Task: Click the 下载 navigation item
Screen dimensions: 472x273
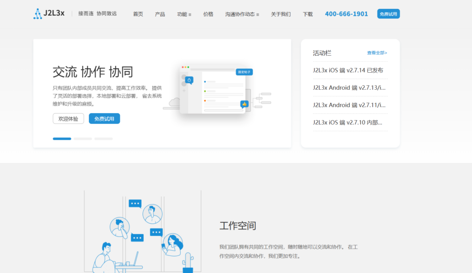Action: pos(307,14)
